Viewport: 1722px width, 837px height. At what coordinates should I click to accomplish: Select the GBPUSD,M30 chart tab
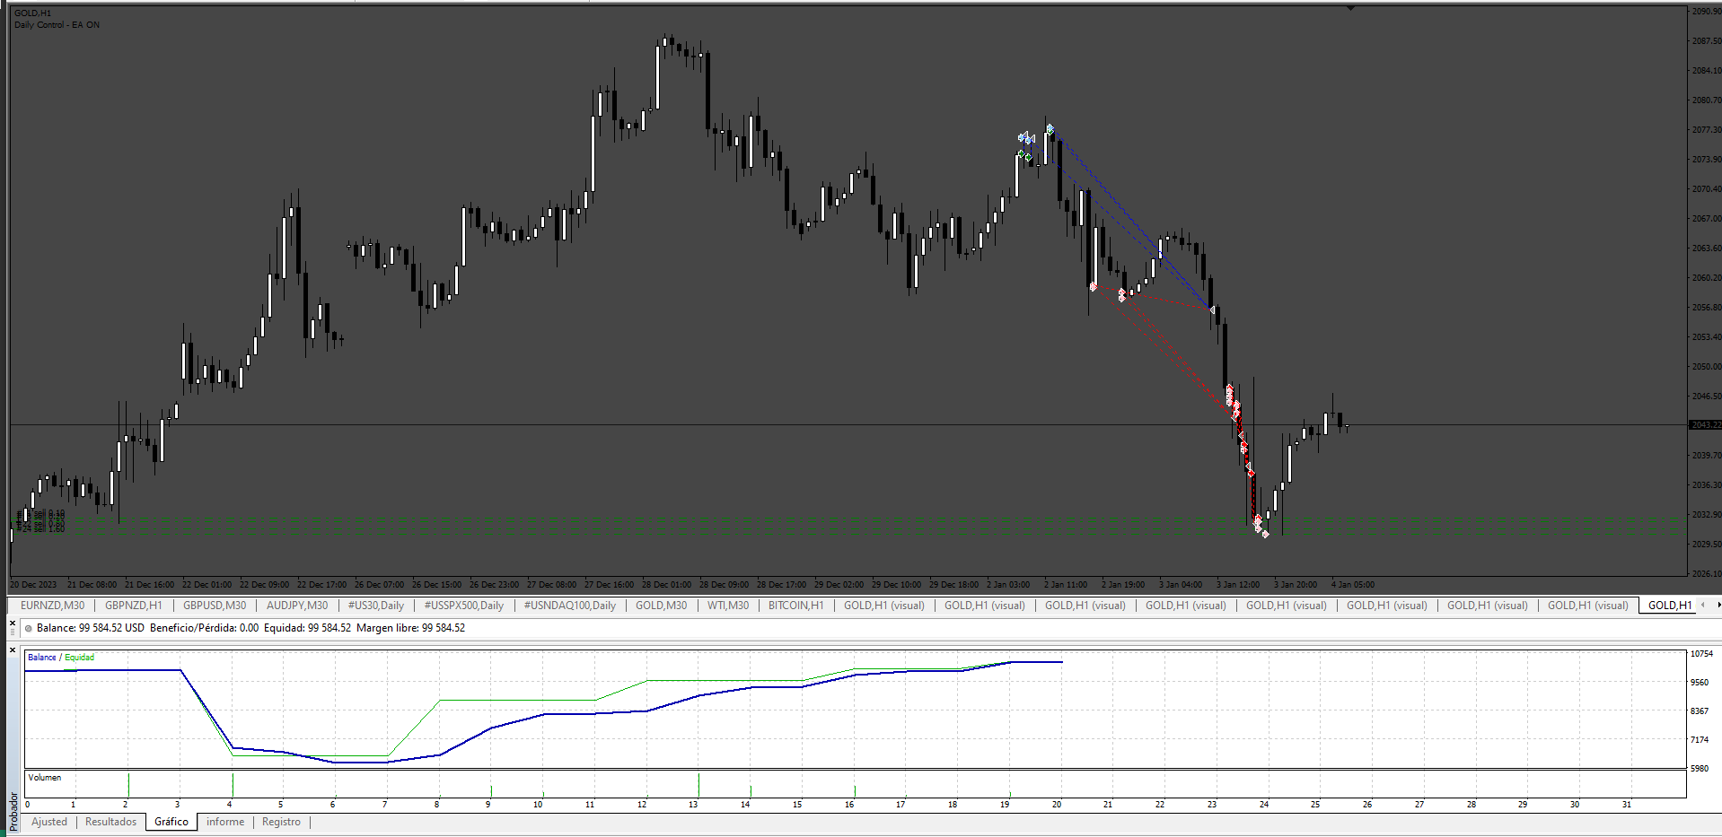click(x=215, y=606)
